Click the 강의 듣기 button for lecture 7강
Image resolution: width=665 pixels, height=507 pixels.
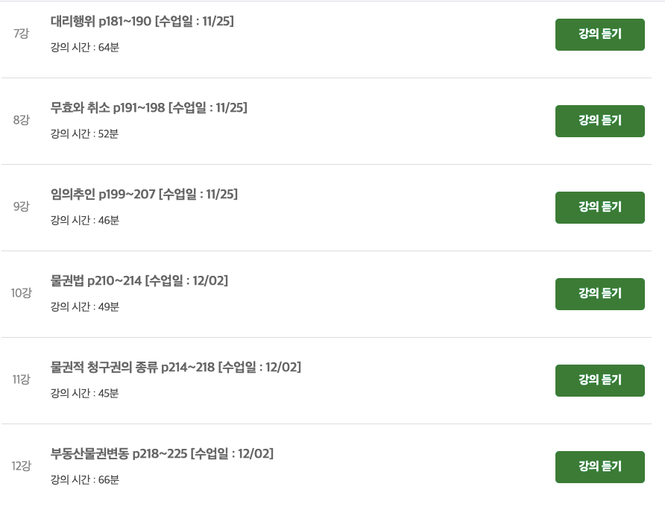[599, 34]
